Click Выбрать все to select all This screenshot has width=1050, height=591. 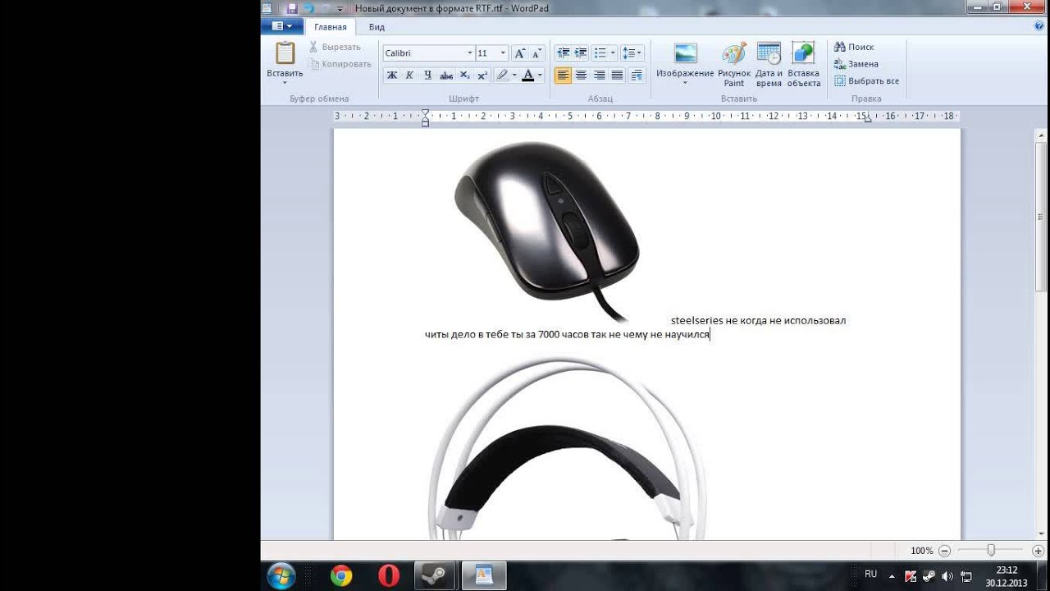pos(867,81)
